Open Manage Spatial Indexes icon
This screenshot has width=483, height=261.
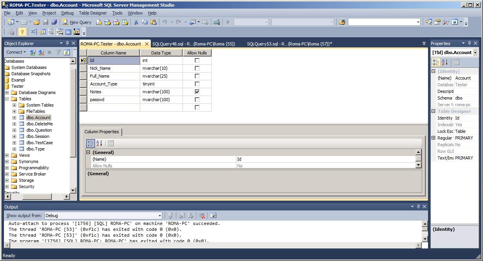pyautogui.click(x=77, y=32)
